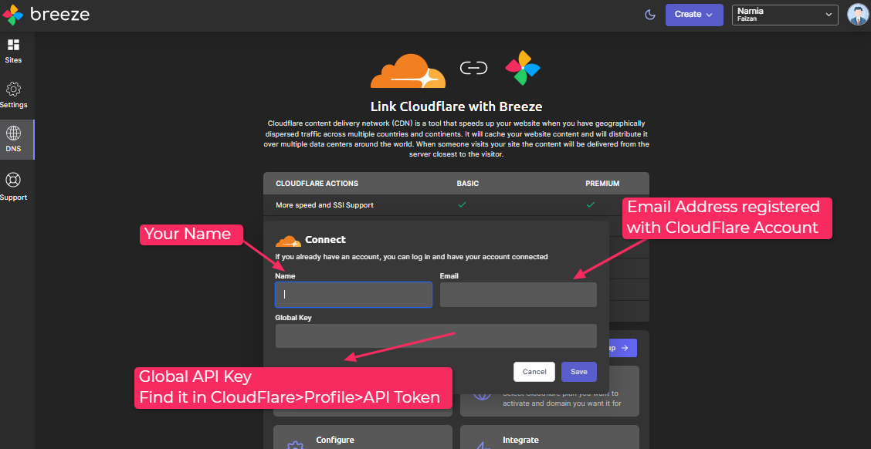Cancel the Connect dialog

534,372
